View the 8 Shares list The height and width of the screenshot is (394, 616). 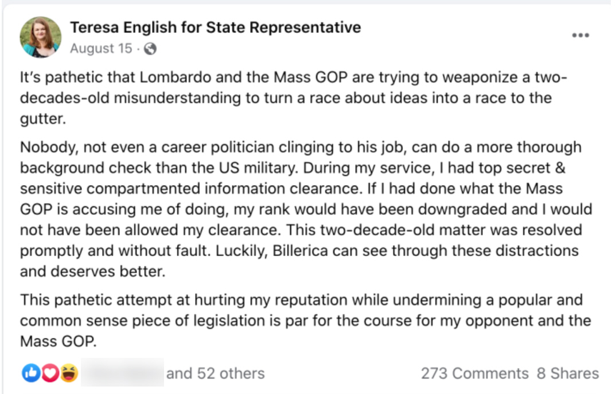[x=567, y=374]
